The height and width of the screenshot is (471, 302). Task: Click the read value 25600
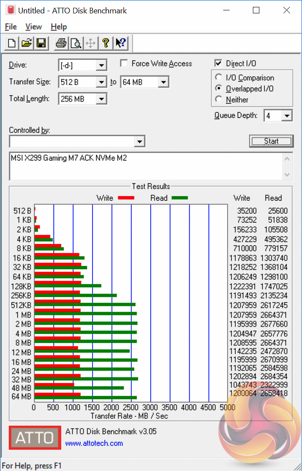pyautogui.click(x=278, y=211)
